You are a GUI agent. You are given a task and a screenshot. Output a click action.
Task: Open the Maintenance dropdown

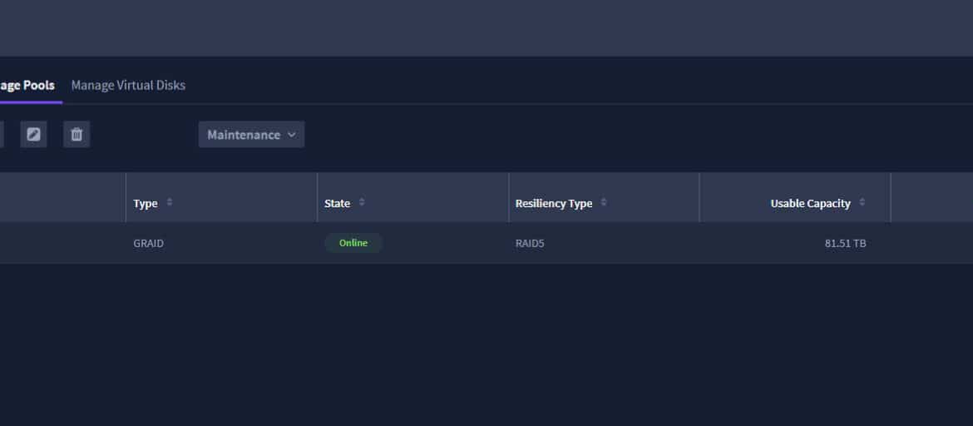pos(251,134)
